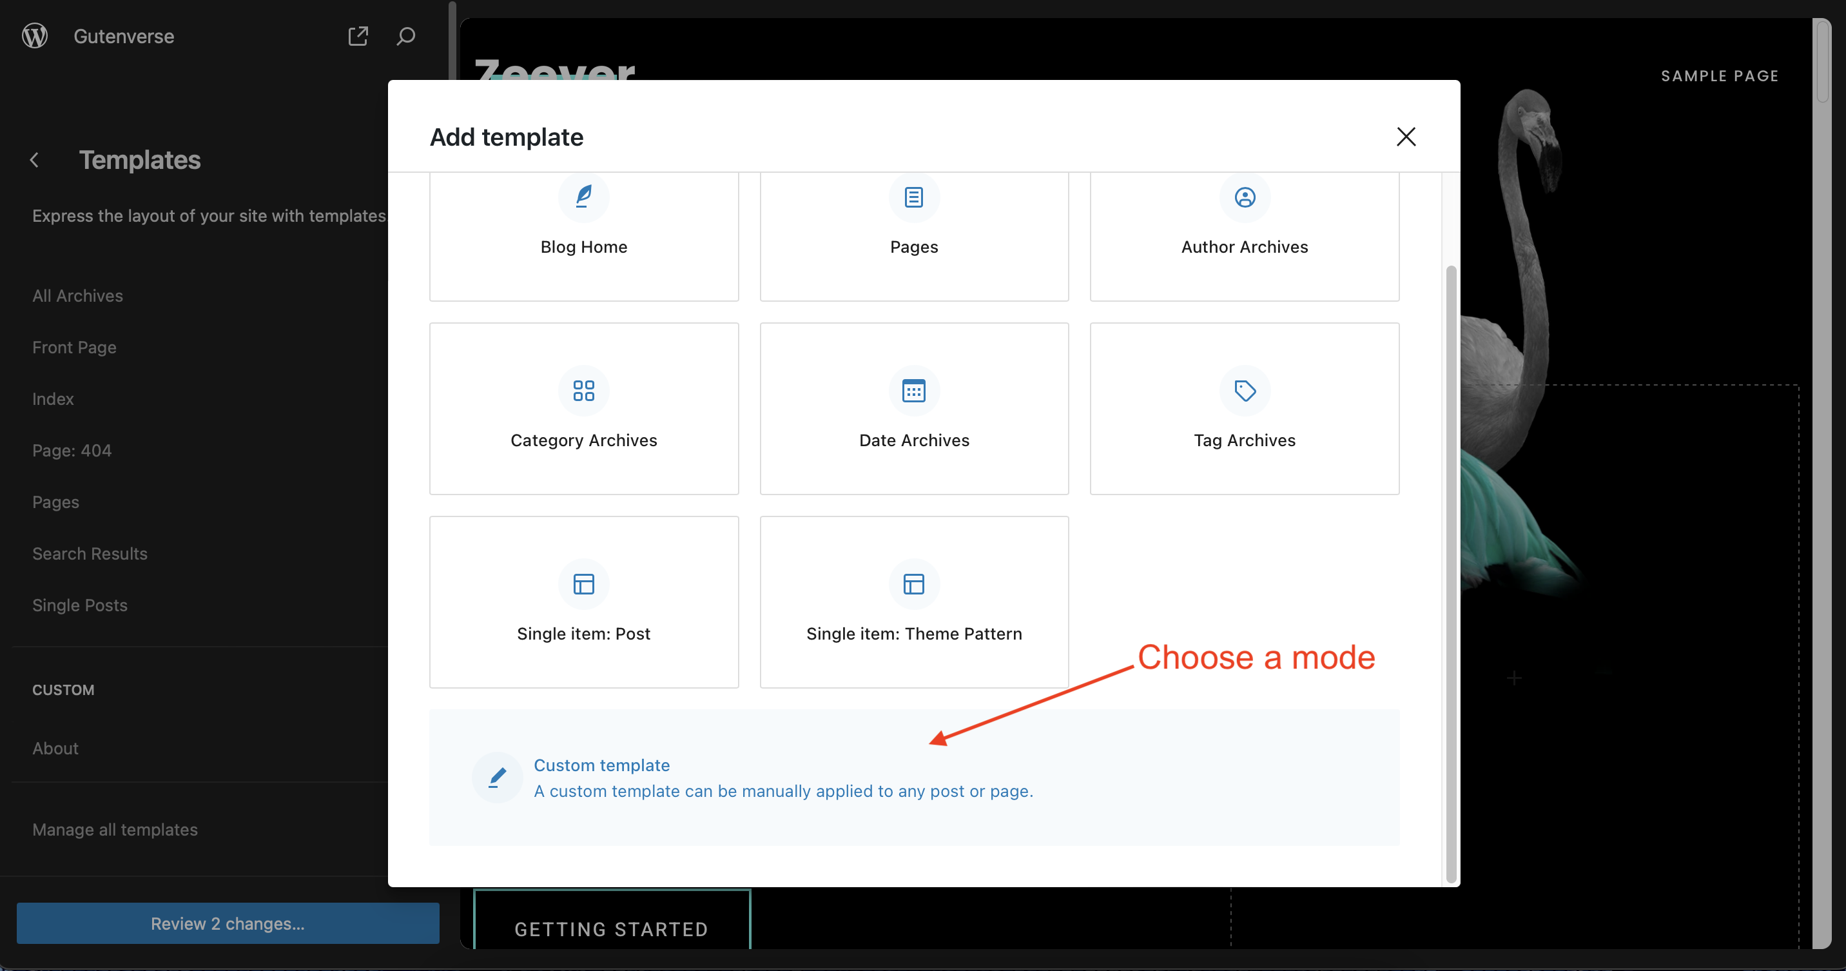Open the view site external link icon
This screenshot has height=971, width=1846.
358,36
